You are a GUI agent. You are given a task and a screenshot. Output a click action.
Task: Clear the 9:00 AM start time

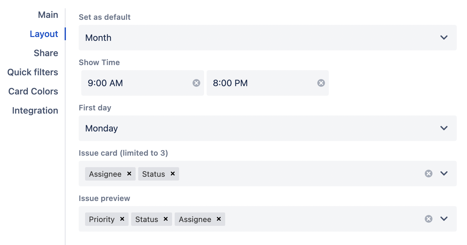[196, 83]
